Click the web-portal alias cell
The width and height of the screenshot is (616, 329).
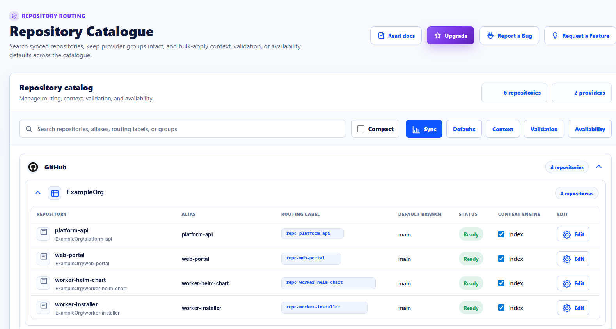[195, 259]
